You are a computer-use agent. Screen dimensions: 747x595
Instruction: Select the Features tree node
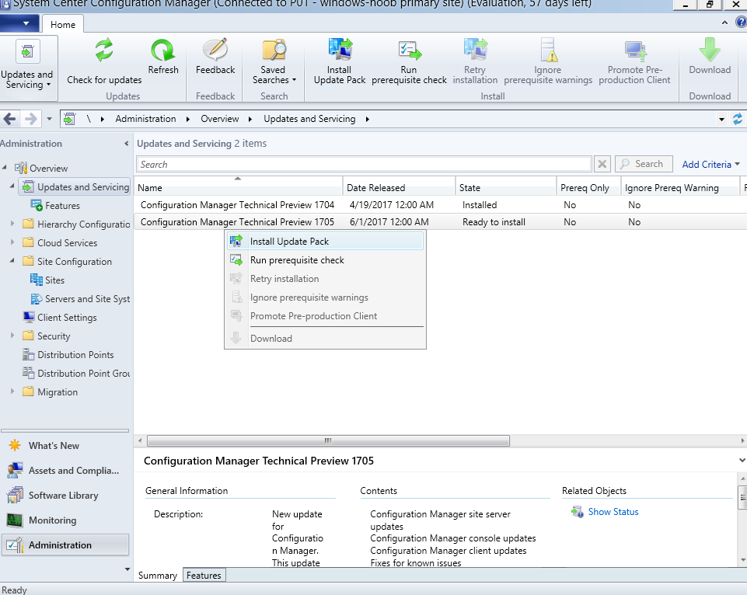[62, 206]
